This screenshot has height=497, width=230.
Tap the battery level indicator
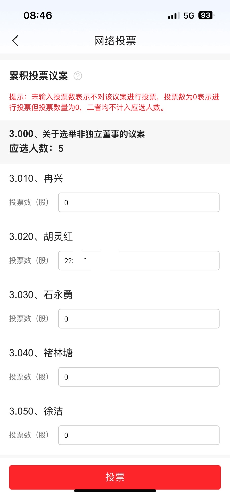tap(206, 15)
